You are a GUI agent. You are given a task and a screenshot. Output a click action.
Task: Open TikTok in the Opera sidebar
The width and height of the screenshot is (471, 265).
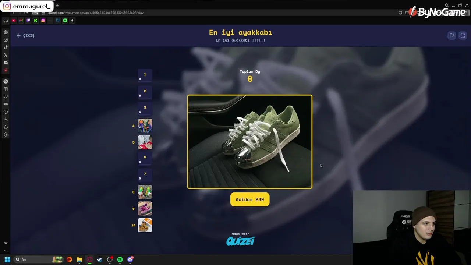6,47
